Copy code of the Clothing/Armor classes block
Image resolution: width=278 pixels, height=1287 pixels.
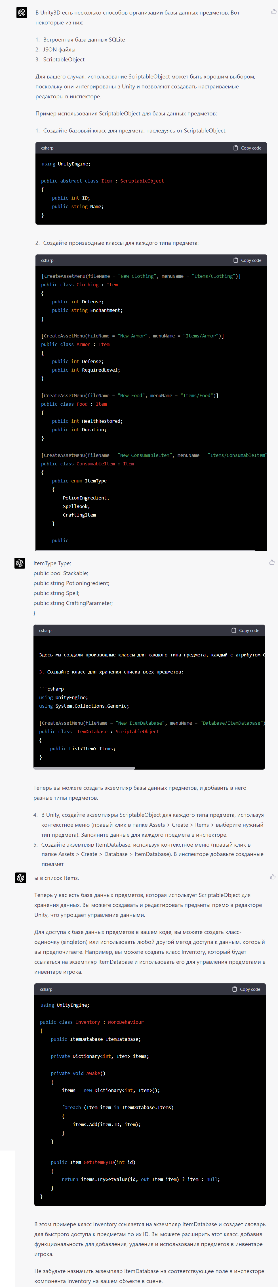point(247,260)
